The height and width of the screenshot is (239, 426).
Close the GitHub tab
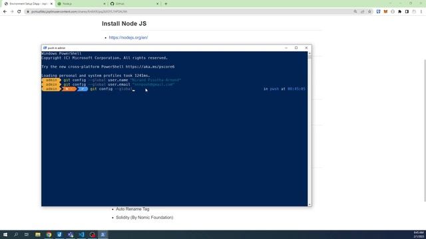click(x=157, y=4)
